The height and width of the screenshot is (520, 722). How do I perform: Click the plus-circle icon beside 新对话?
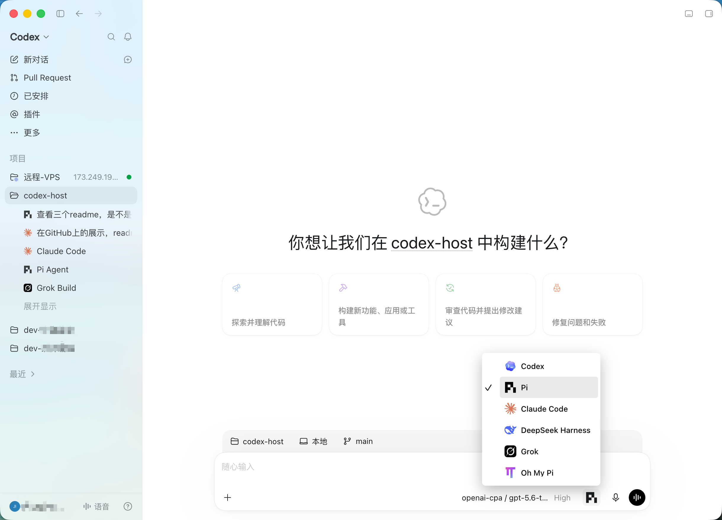coord(128,60)
